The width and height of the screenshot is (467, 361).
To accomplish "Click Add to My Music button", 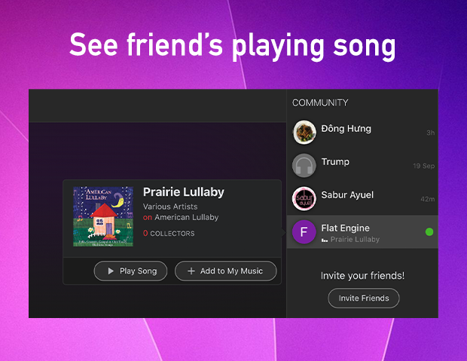I will [226, 271].
